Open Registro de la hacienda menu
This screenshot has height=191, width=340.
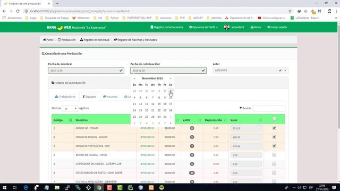click(166, 27)
